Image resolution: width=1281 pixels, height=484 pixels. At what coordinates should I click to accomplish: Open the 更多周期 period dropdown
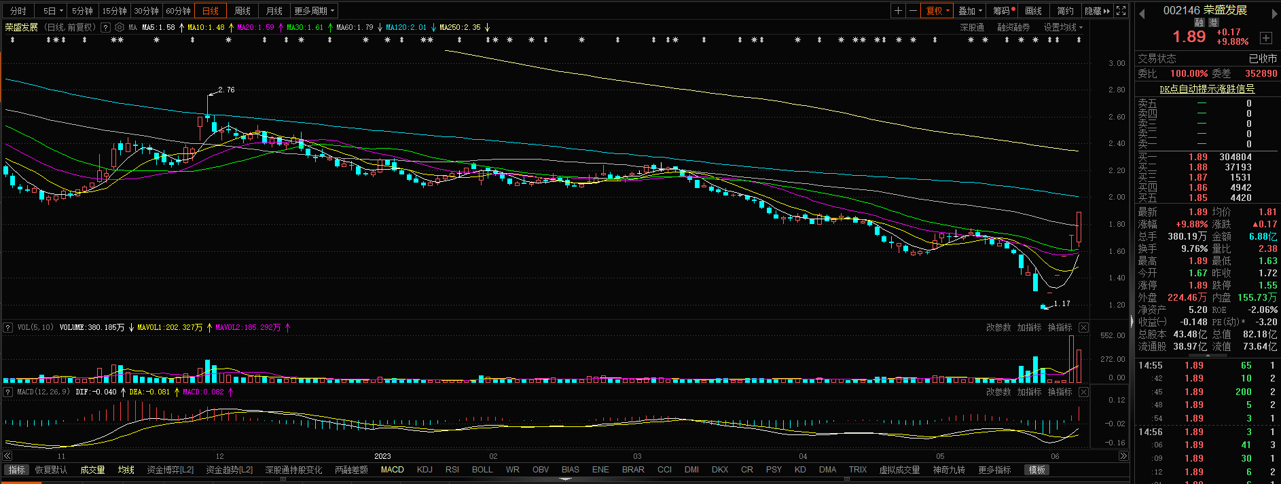314,11
